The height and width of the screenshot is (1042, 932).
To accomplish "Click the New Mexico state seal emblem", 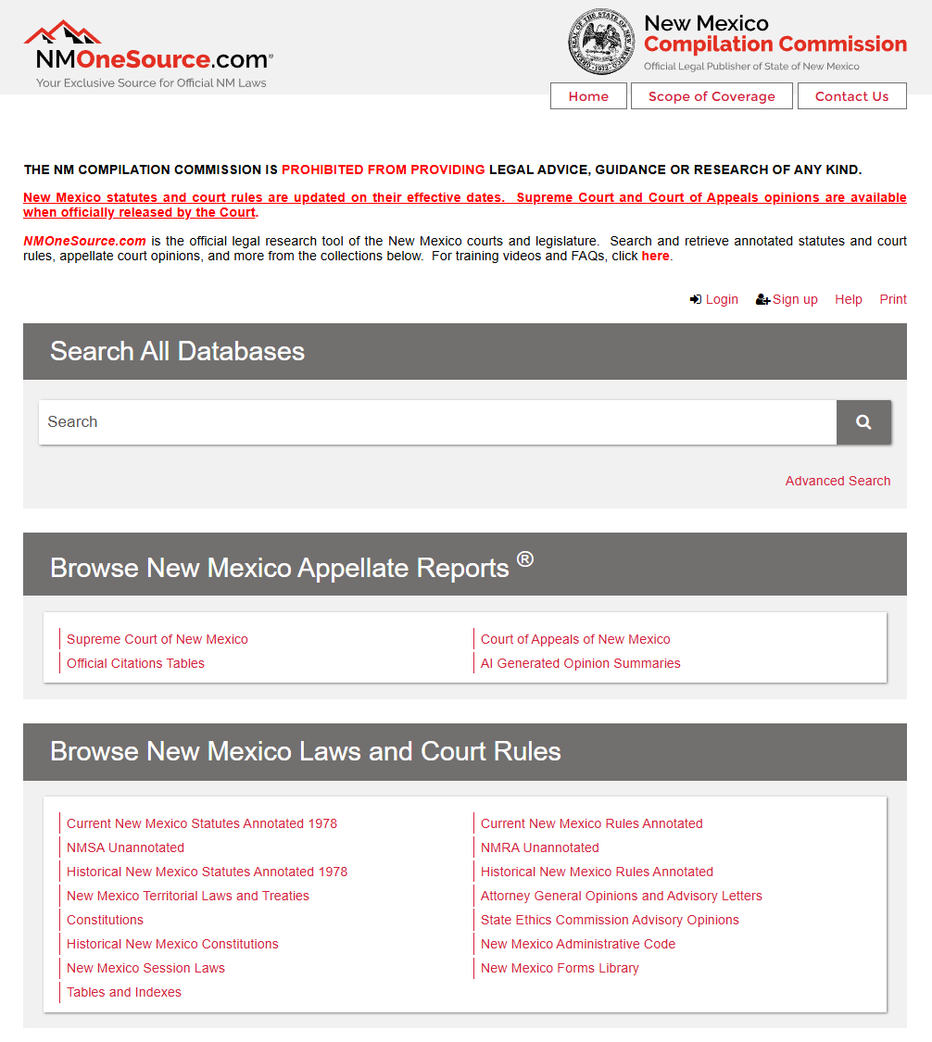I will tap(602, 42).
